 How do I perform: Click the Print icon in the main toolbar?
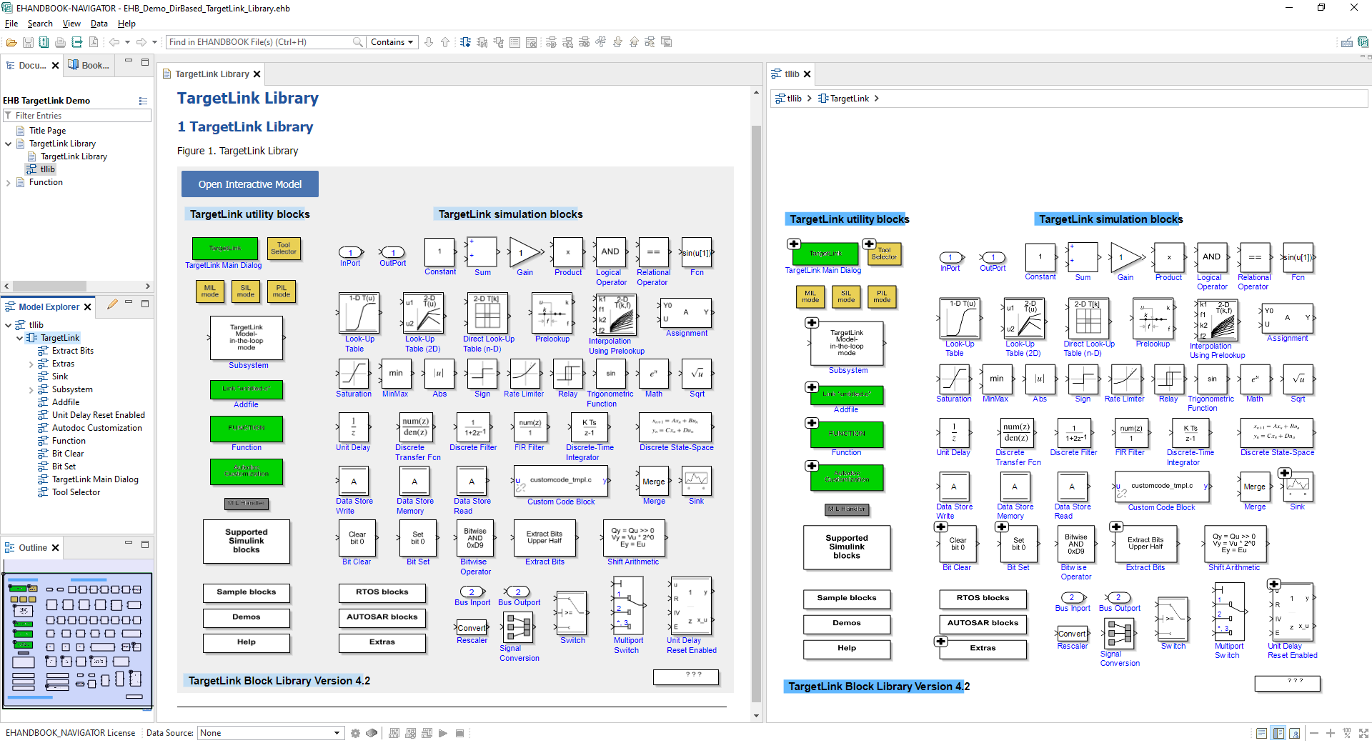[x=61, y=42]
